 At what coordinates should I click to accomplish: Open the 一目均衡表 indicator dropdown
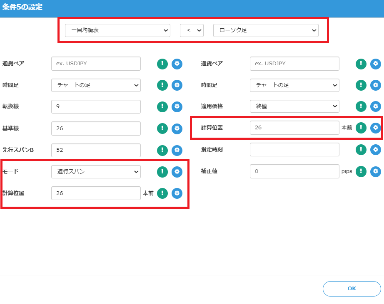pyautogui.click(x=117, y=30)
